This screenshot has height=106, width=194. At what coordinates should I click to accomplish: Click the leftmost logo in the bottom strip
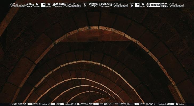[x=12, y=104]
